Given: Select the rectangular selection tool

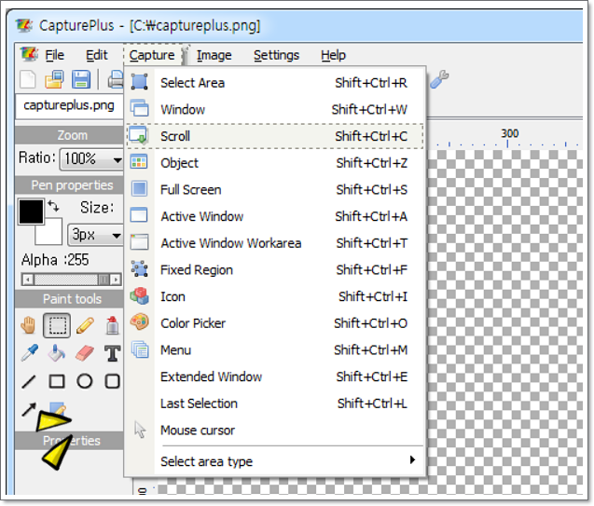Looking at the screenshot, I should (57, 325).
